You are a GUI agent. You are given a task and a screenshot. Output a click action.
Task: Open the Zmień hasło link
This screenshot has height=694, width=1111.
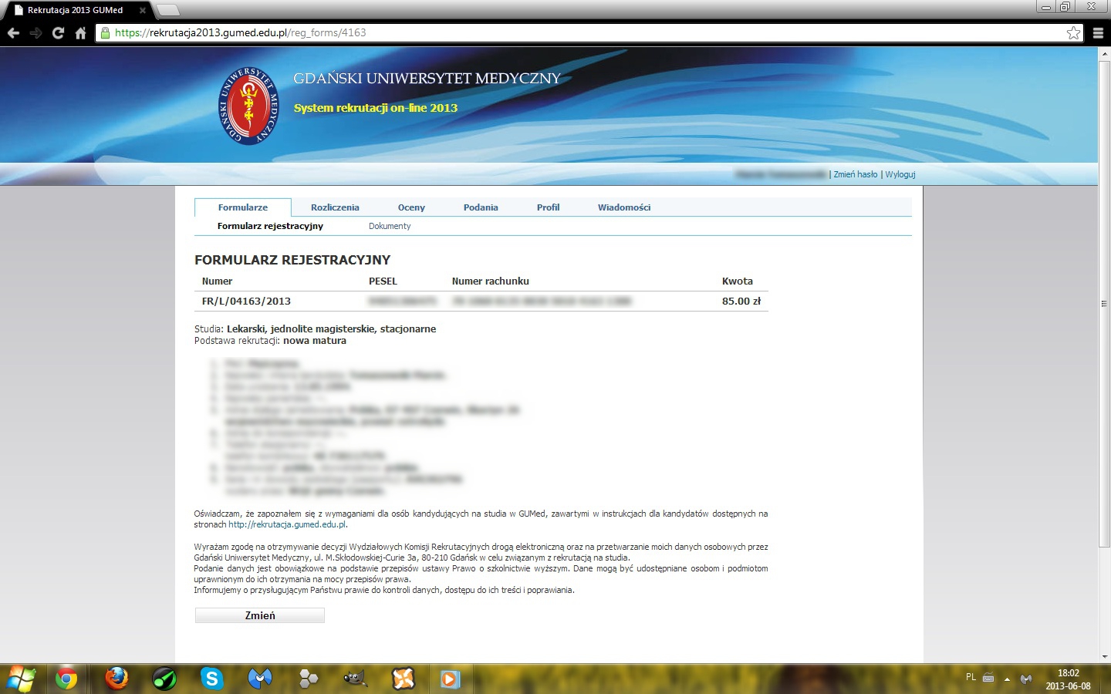855,174
